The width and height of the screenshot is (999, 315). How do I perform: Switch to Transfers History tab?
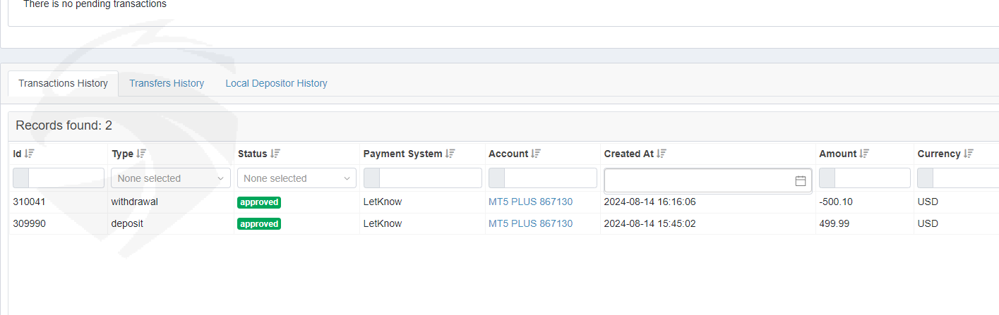pyautogui.click(x=167, y=83)
